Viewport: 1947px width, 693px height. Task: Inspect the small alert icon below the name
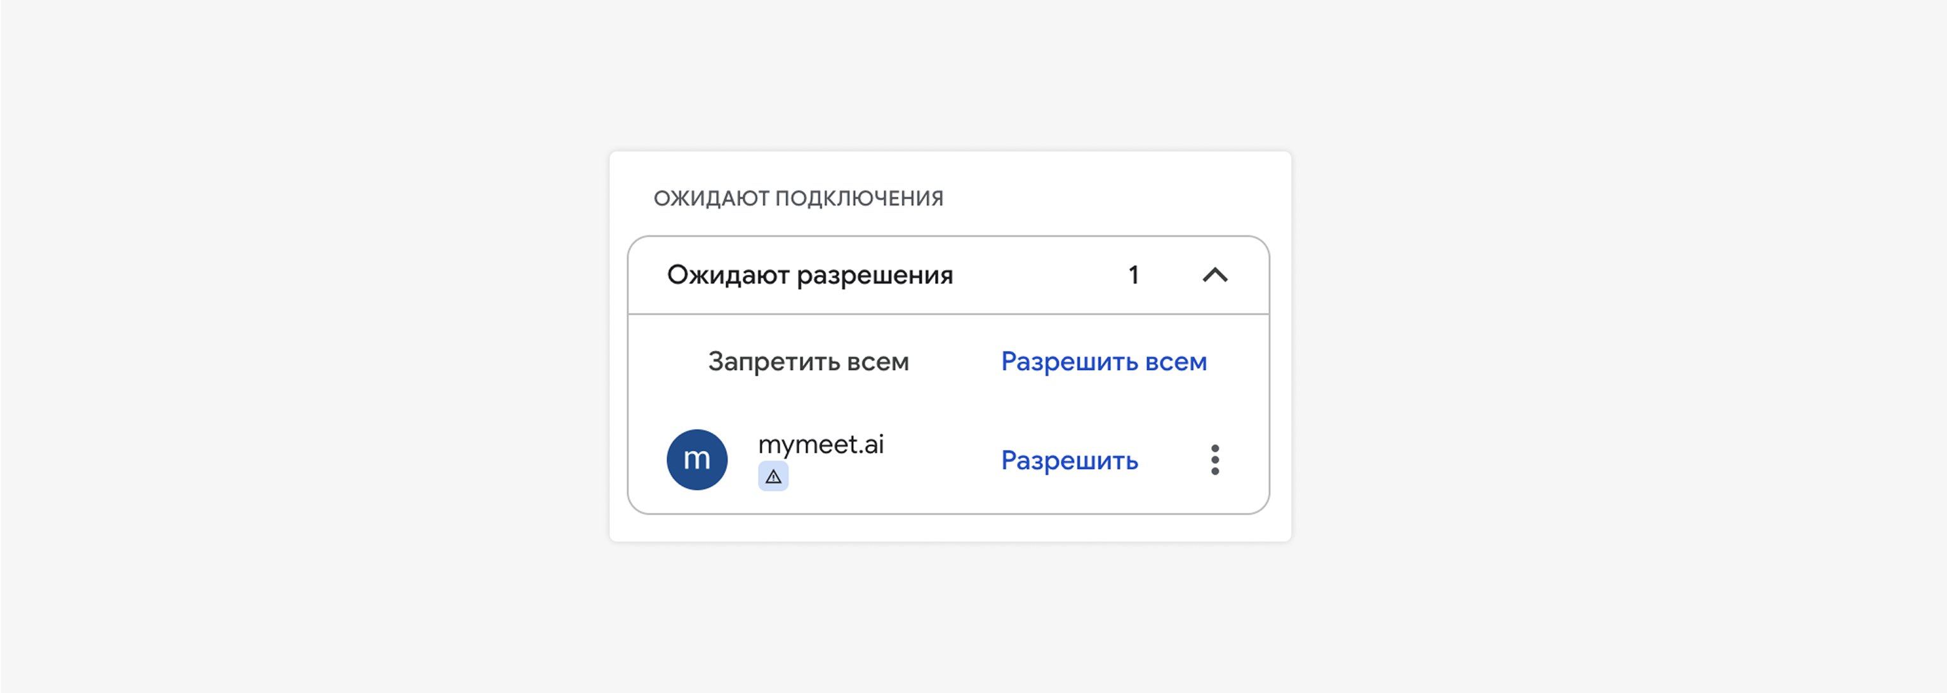click(773, 477)
